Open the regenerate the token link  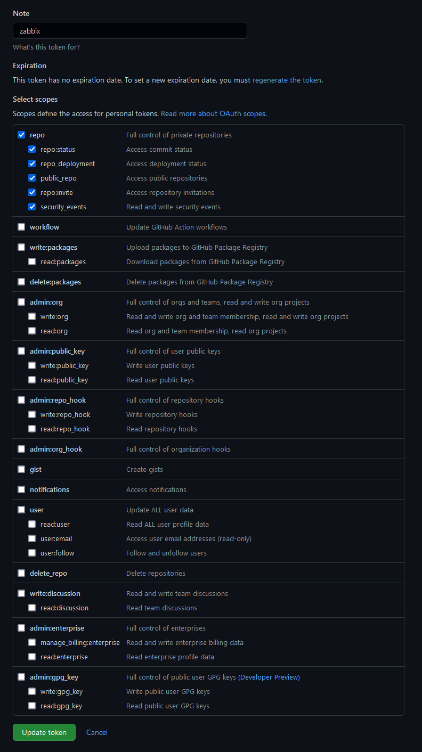click(x=287, y=80)
